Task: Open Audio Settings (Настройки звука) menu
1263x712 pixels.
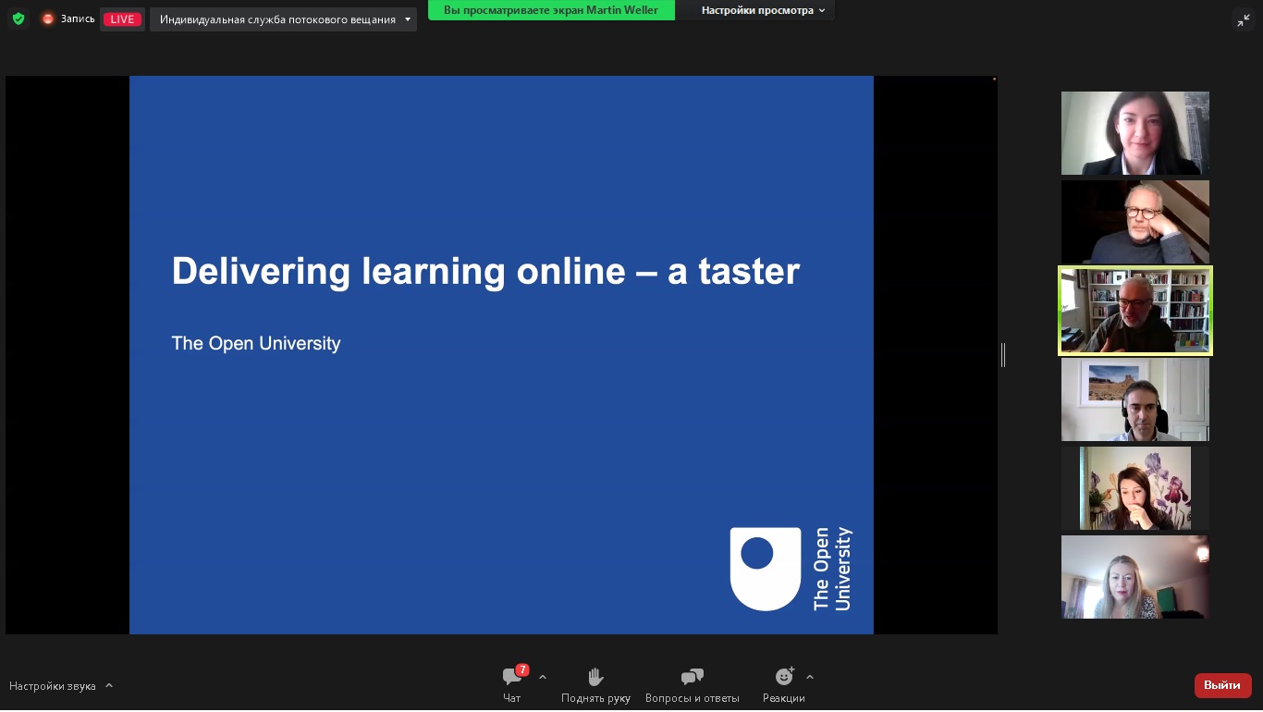Action: (61, 686)
